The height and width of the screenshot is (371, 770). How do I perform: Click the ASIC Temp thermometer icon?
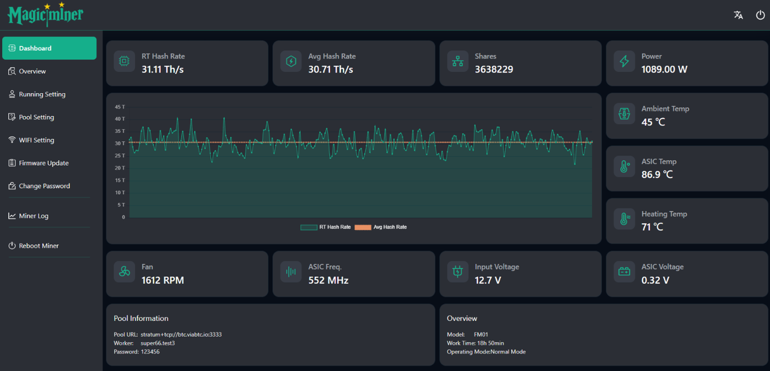pos(624,167)
